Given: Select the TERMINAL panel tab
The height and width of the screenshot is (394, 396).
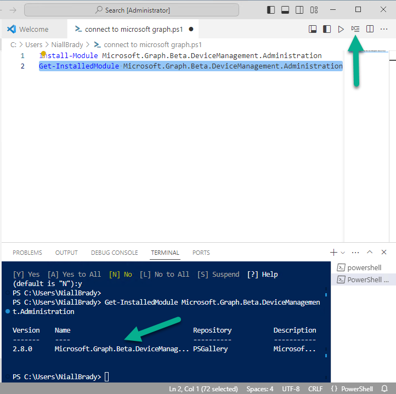Looking at the screenshot, I should coord(165,253).
